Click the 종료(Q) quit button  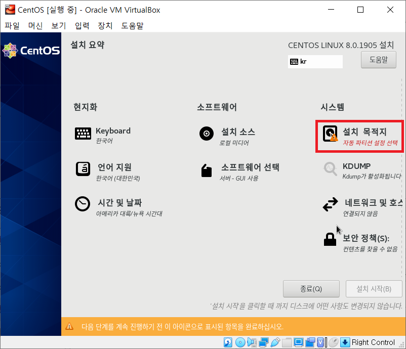tap(311, 289)
